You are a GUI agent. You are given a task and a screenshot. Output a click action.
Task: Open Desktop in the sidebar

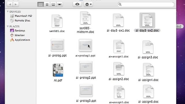point(18,31)
